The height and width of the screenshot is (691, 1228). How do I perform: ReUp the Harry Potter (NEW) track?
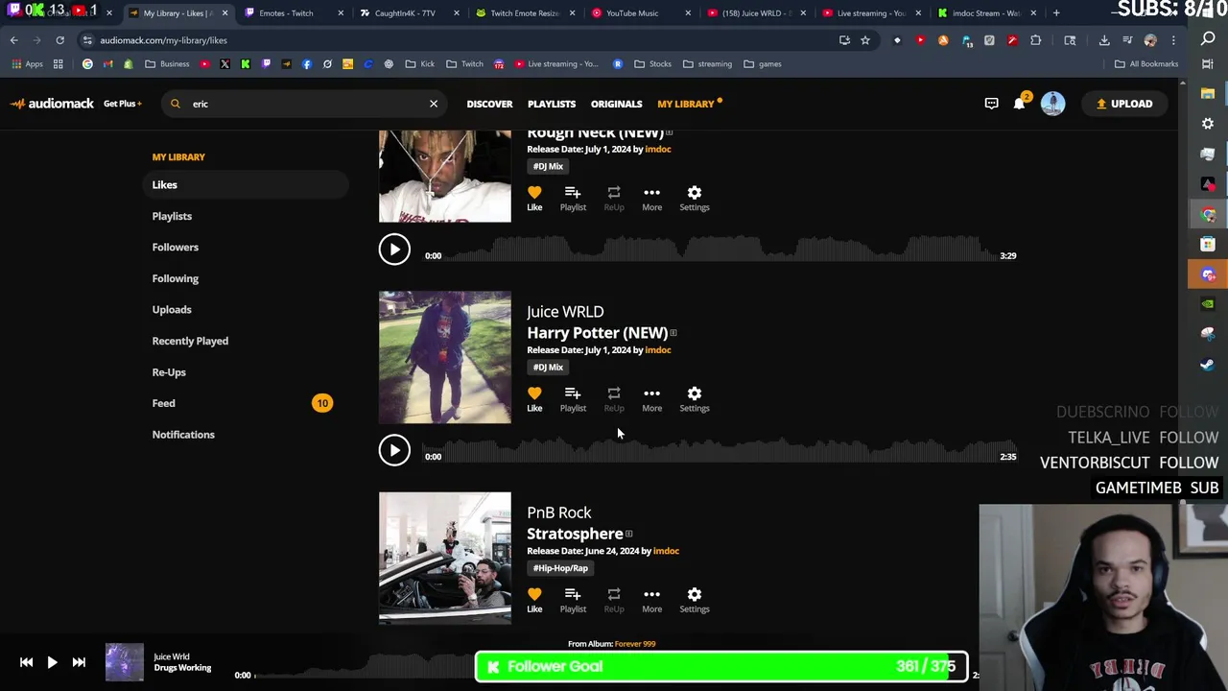pyautogui.click(x=614, y=399)
